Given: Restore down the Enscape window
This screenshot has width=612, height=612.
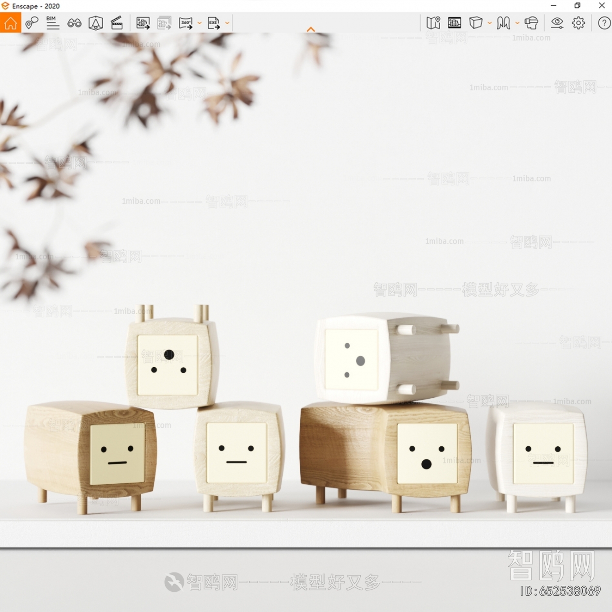Looking at the screenshot, I should 577,6.
